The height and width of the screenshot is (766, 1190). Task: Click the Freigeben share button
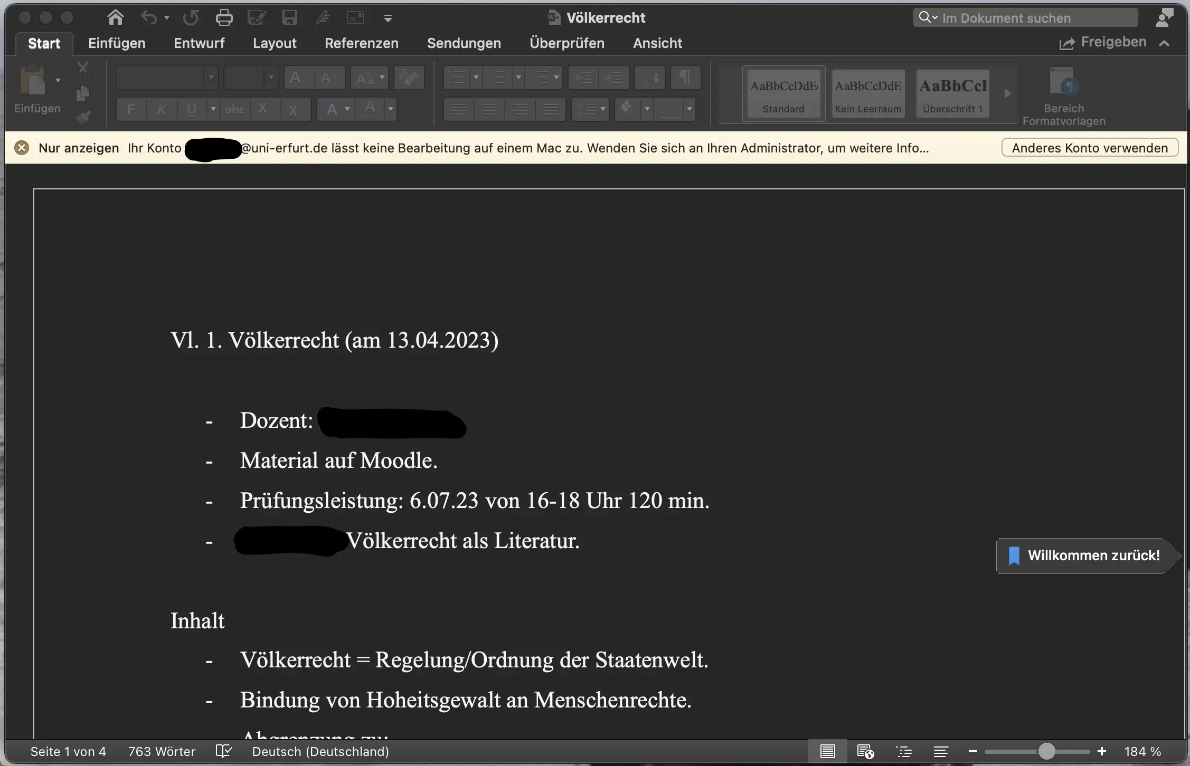(1103, 42)
